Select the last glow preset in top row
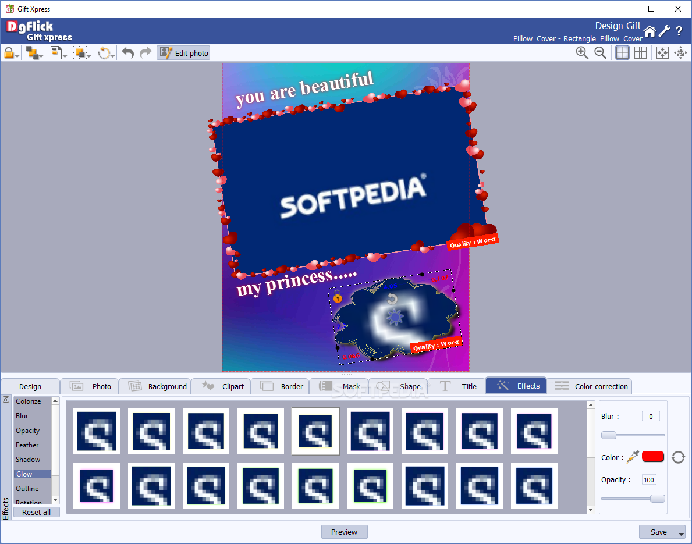Viewport: 692px width, 544px height. tap(534, 431)
